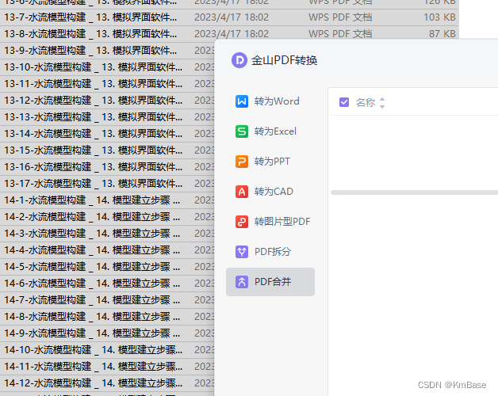498x396 pixels.
Task: Click the date of file 13-7
Action: 232,17
